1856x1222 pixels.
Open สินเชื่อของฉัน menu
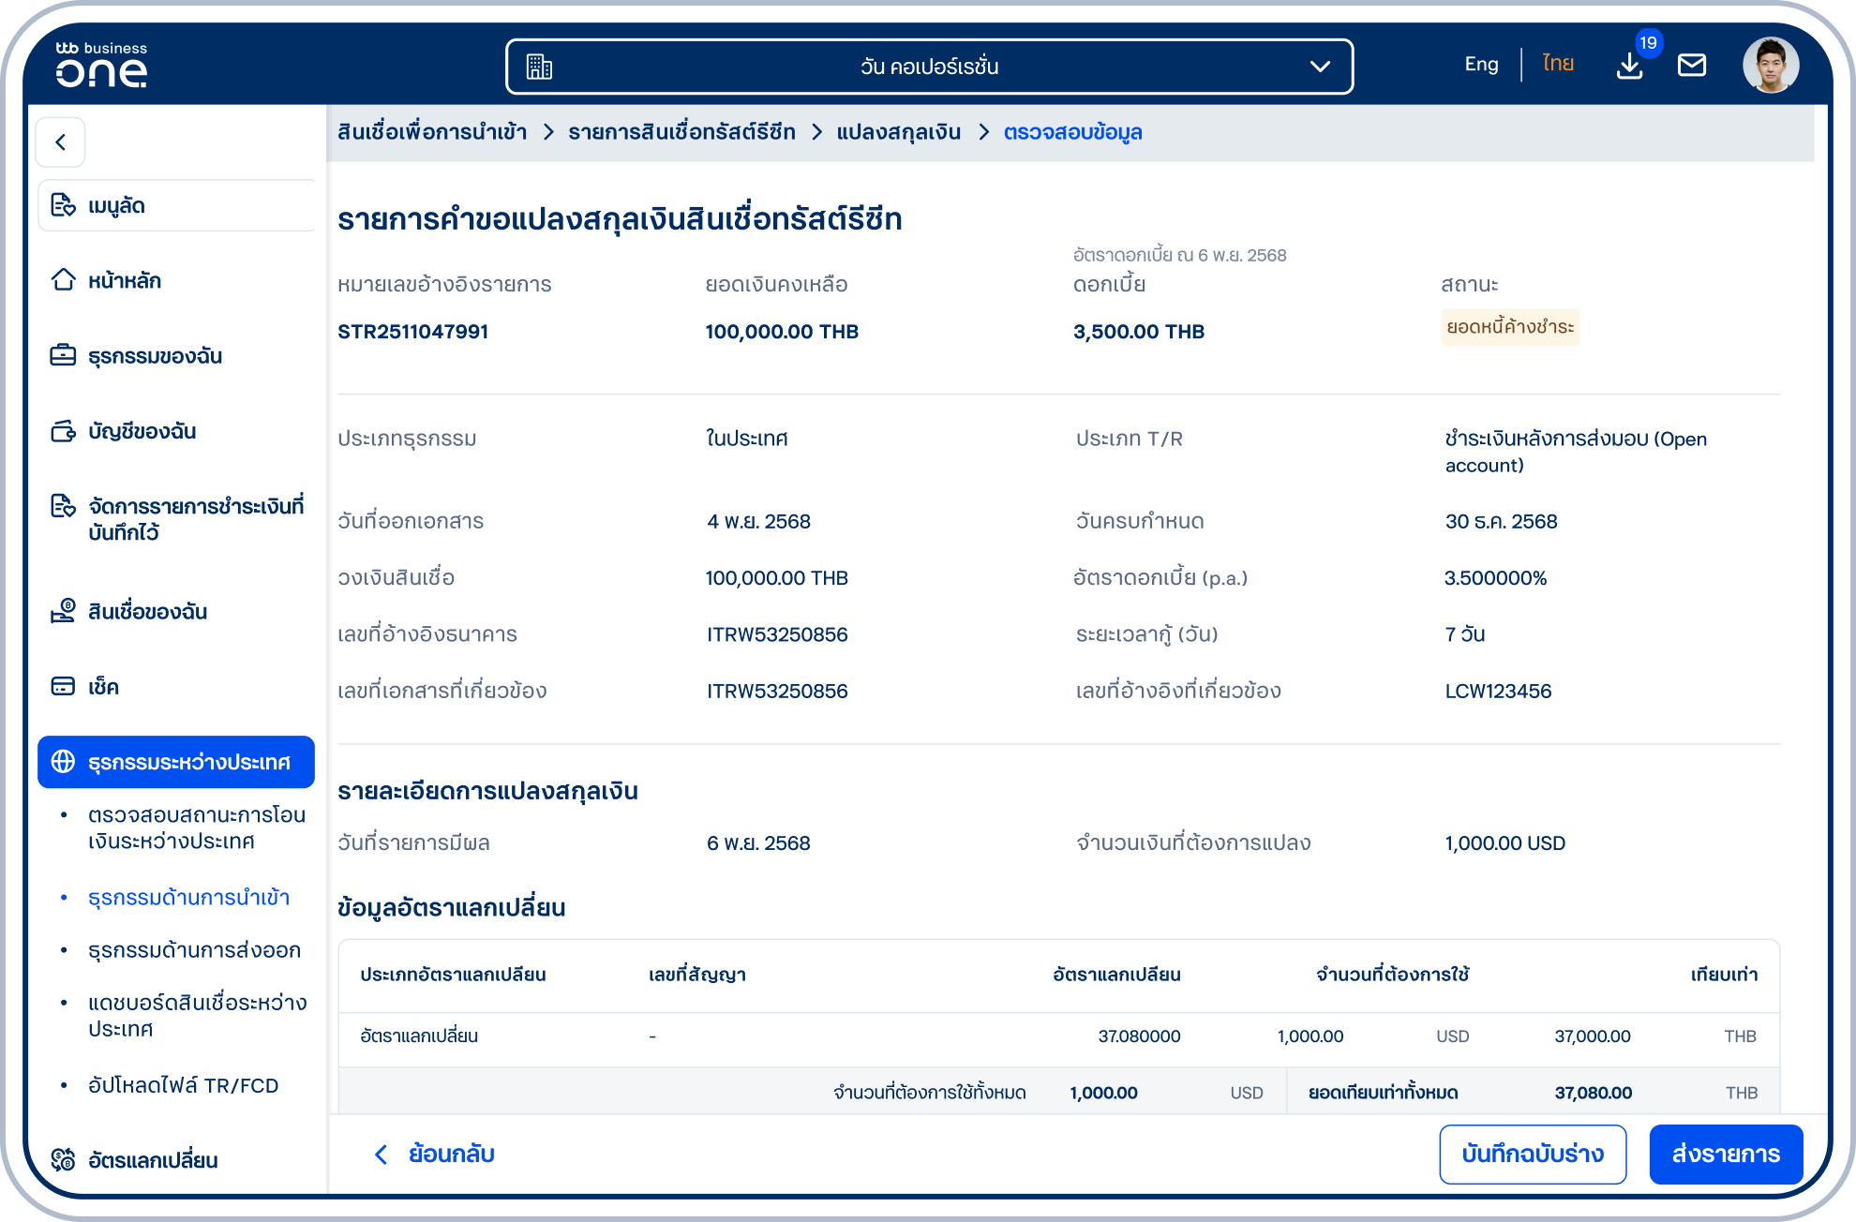(x=147, y=612)
